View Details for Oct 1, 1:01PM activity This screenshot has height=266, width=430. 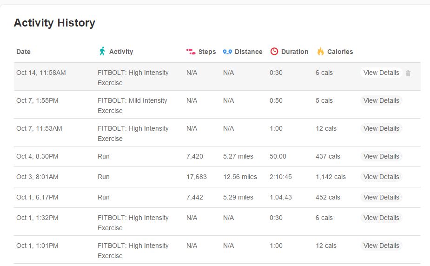[x=381, y=246]
